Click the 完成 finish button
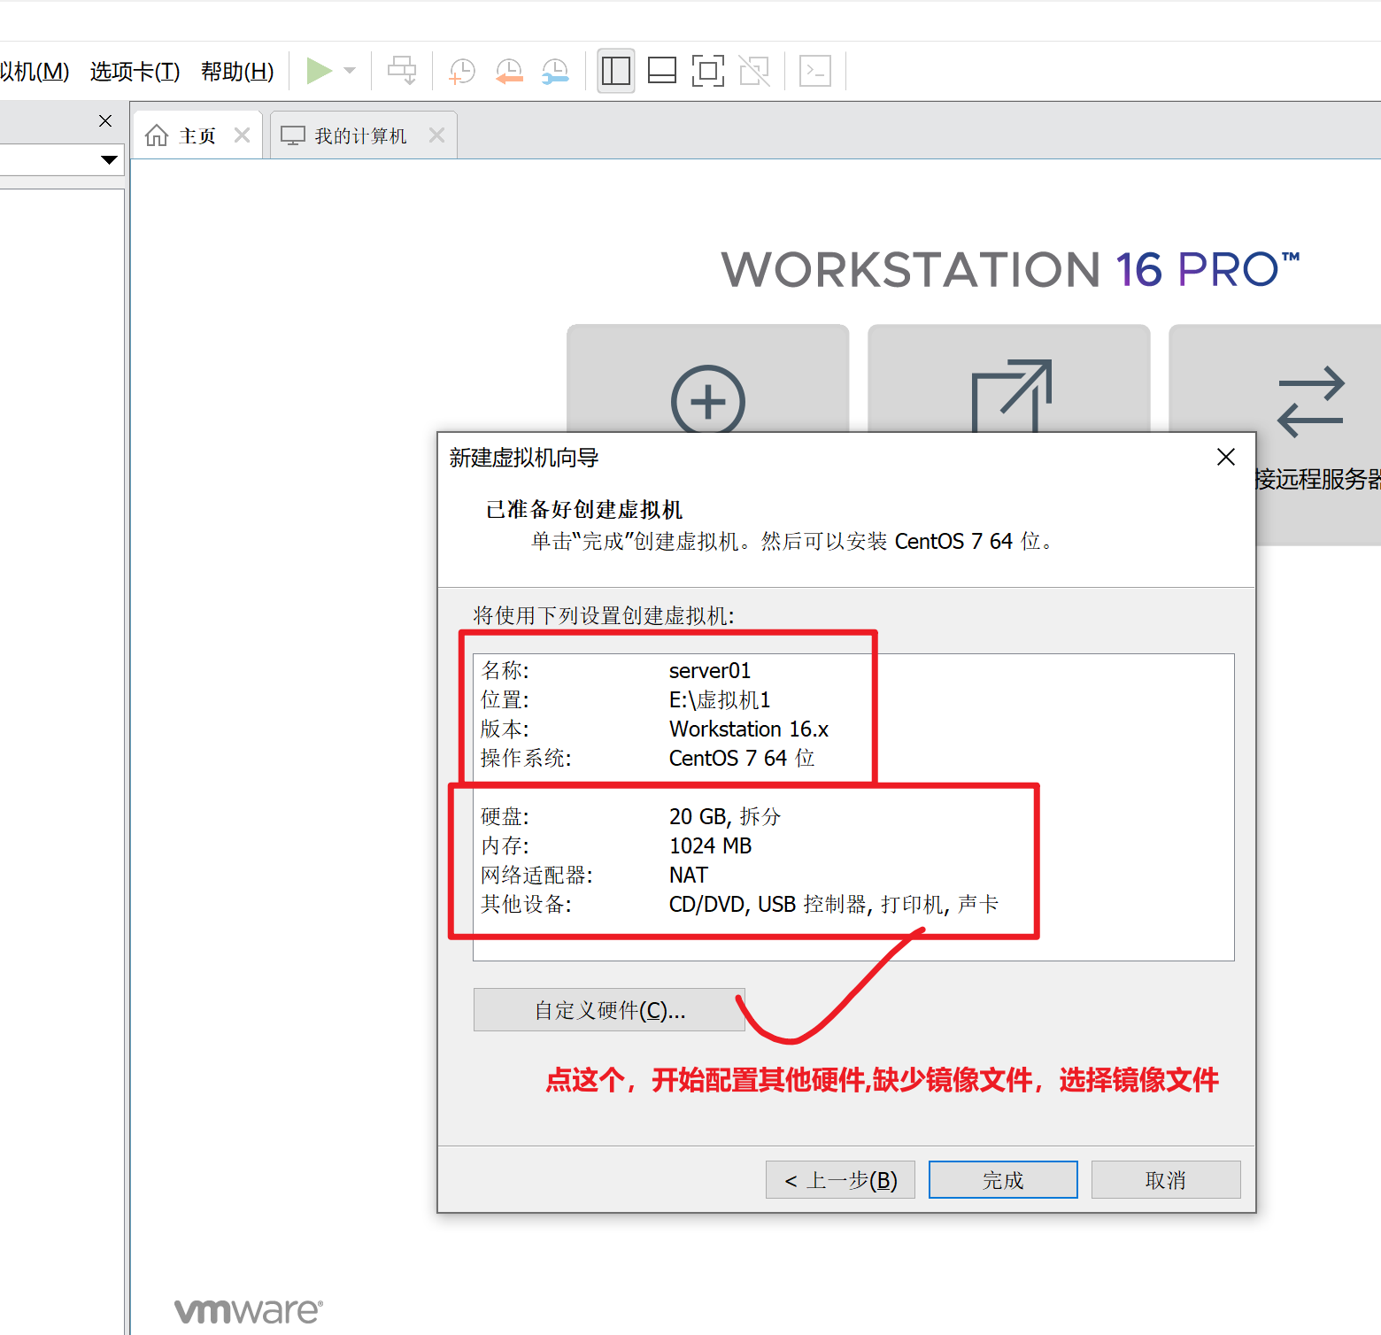This screenshot has height=1335, width=1381. pos(1003,1180)
